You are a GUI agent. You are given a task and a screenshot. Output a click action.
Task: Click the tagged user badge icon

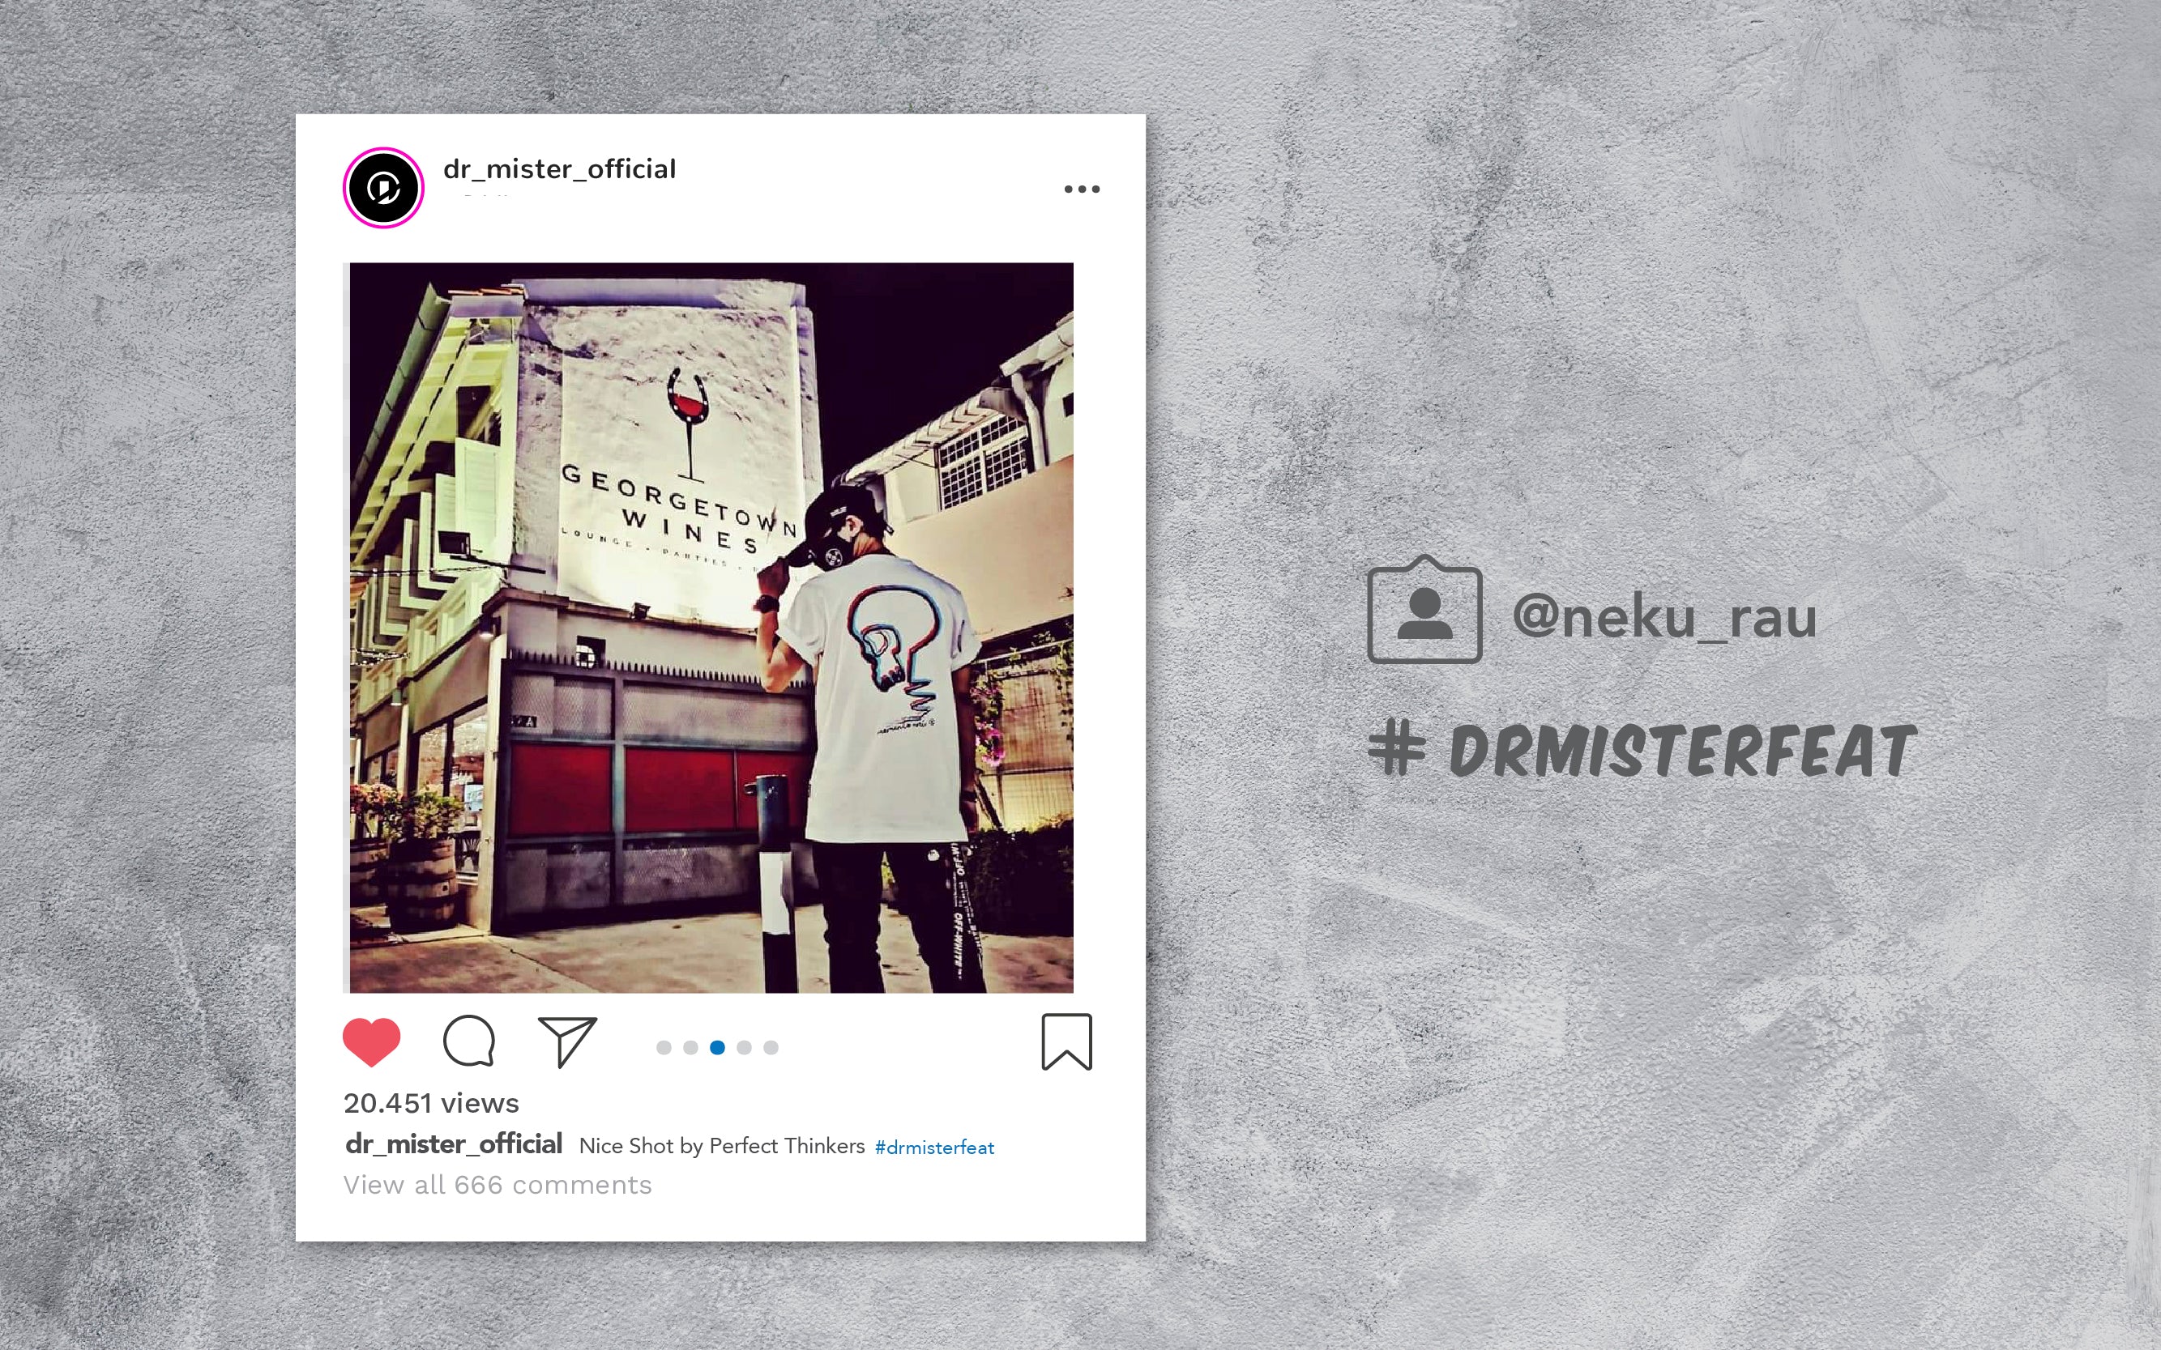(1425, 610)
